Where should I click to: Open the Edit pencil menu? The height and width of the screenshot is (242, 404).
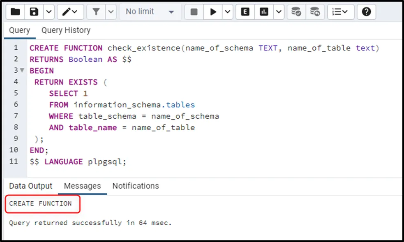pyautogui.click(x=70, y=12)
